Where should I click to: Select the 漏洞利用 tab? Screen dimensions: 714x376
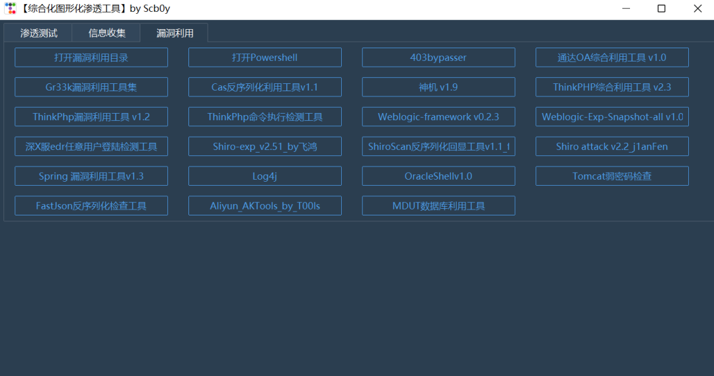(x=175, y=33)
